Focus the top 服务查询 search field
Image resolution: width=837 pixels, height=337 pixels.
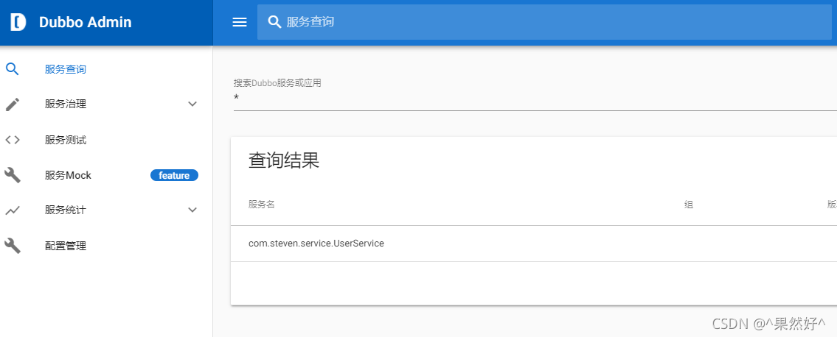pyautogui.click(x=544, y=22)
